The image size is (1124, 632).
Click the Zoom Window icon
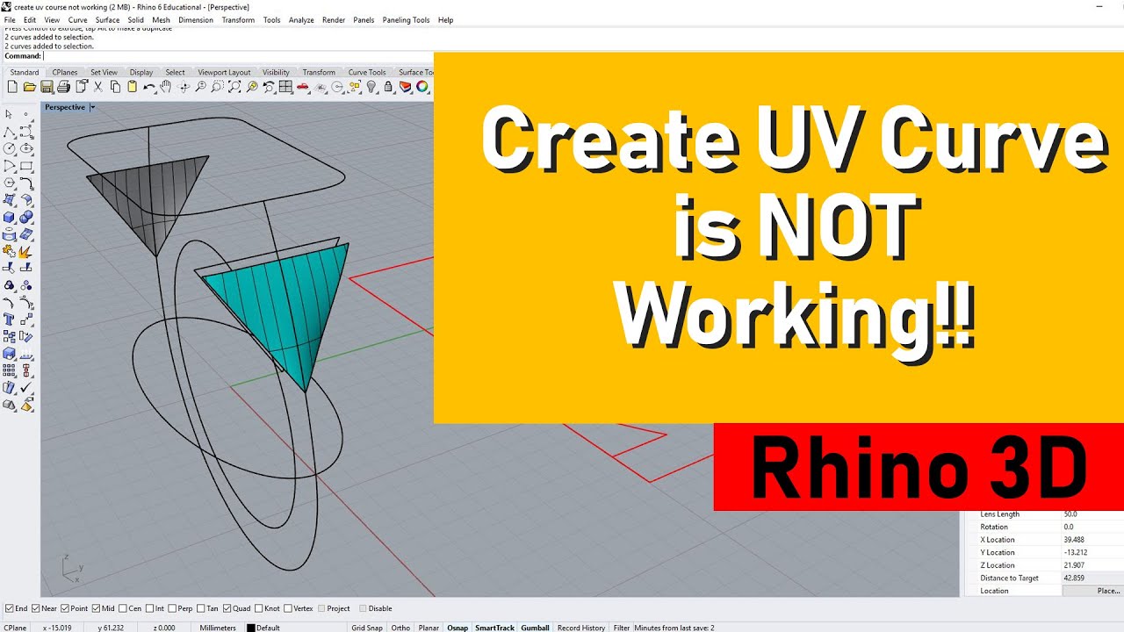tap(218, 87)
